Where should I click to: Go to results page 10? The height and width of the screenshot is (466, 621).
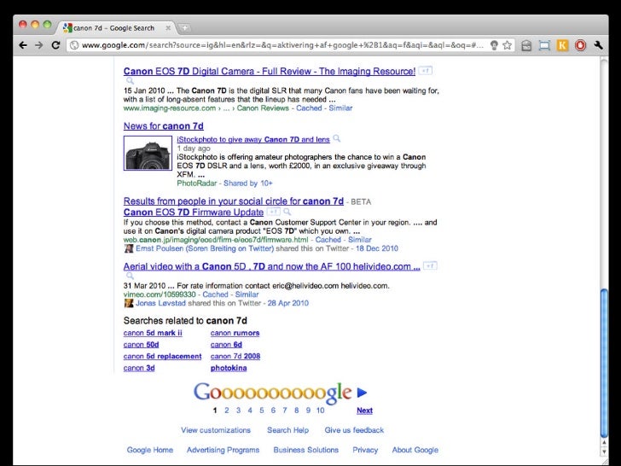pos(321,411)
